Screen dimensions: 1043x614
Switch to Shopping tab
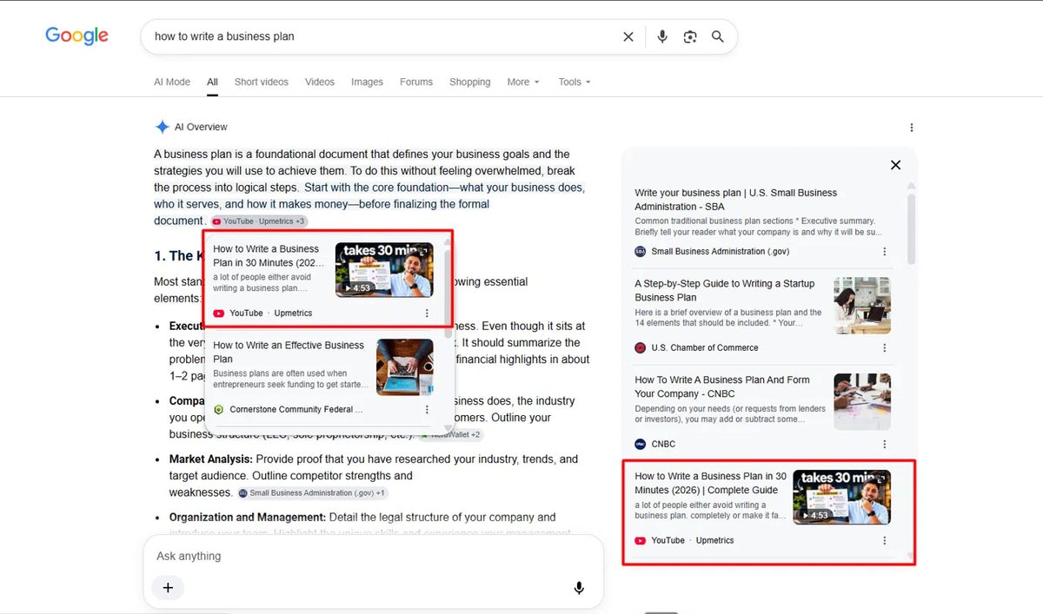click(470, 82)
